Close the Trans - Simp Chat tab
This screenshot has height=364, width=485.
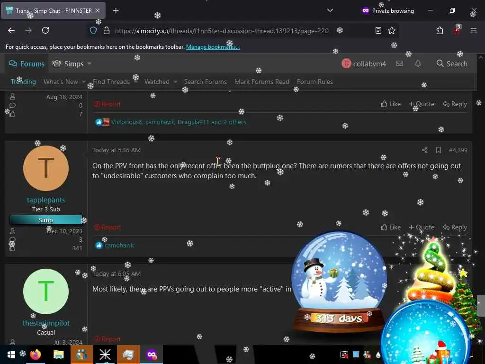point(98,10)
